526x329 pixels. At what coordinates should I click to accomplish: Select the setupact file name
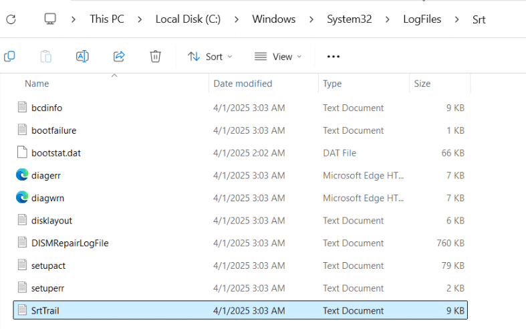coord(48,265)
